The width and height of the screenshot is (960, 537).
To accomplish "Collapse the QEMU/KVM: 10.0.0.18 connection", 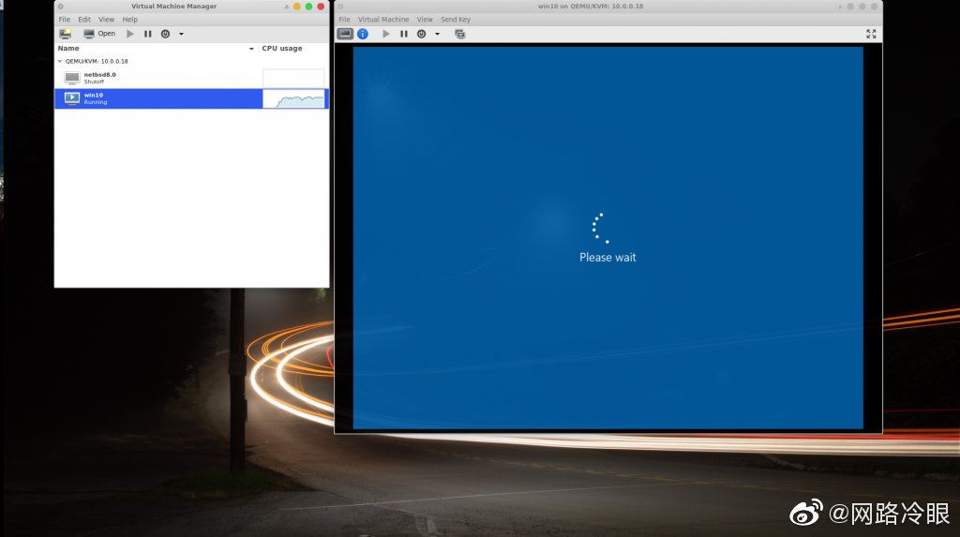I will (x=60, y=61).
